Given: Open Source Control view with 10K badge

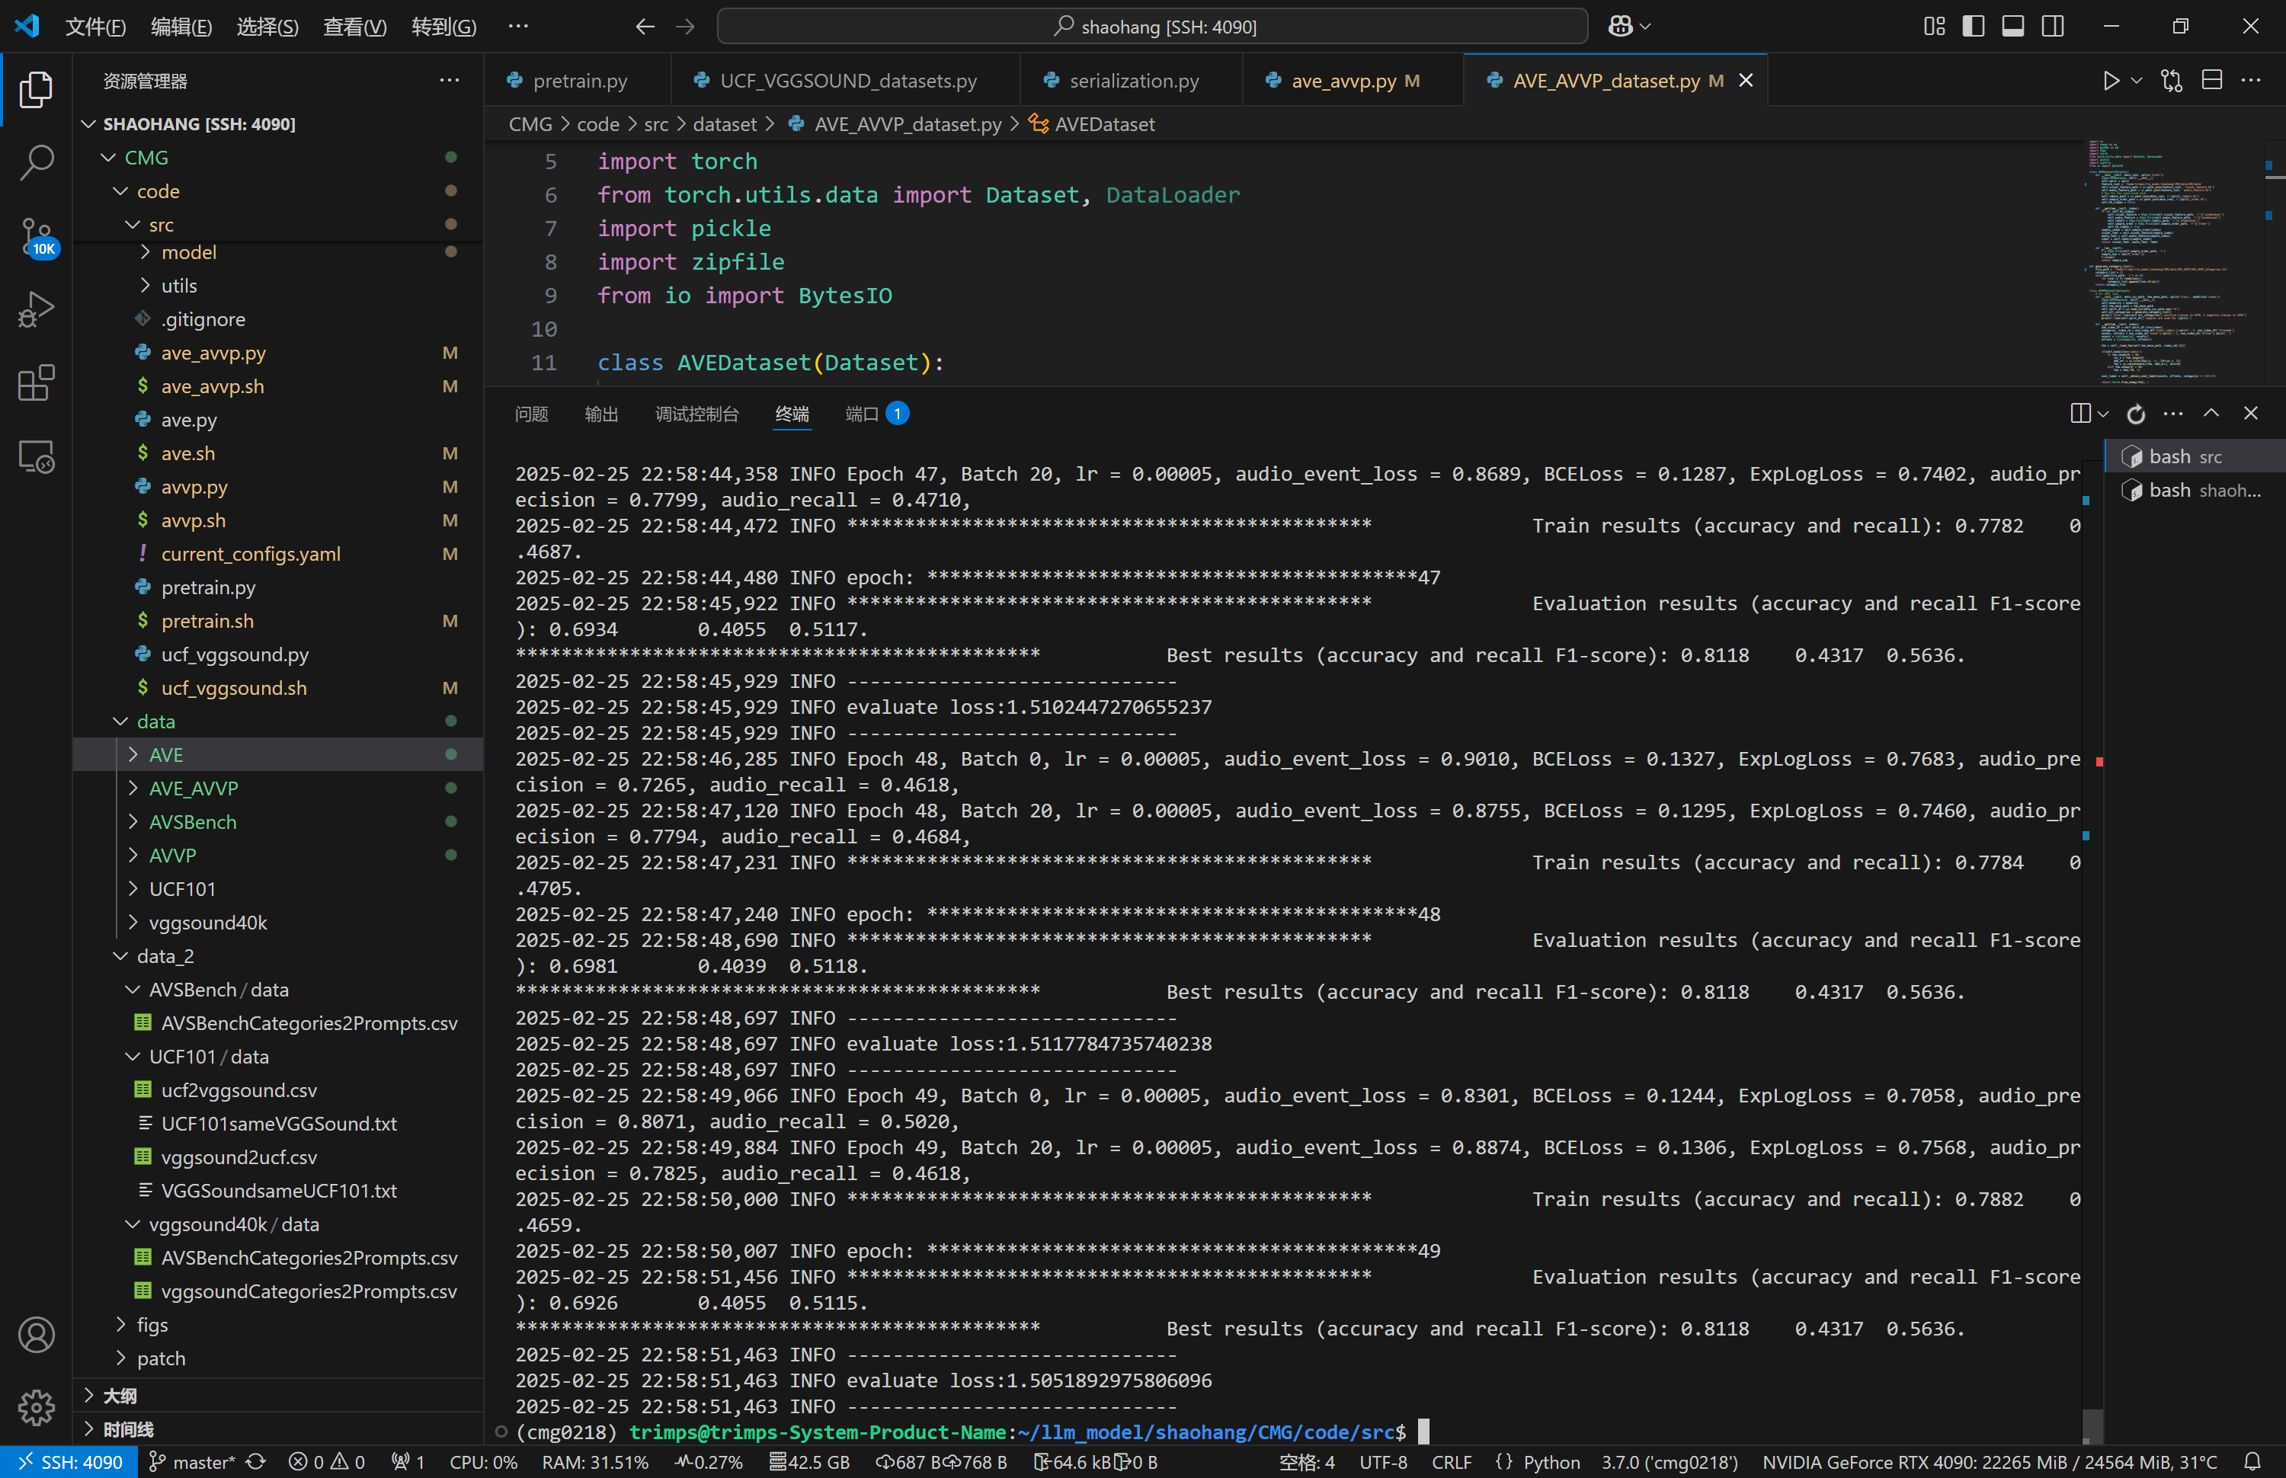Looking at the screenshot, I should [x=37, y=236].
